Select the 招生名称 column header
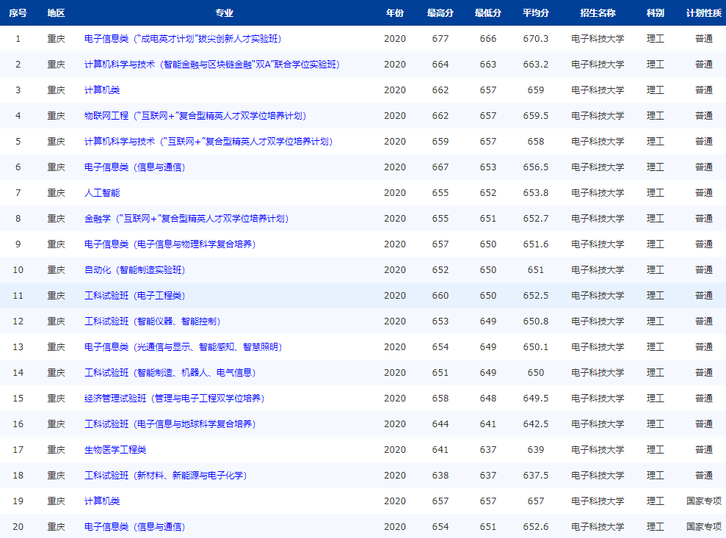726x538 pixels. coord(599,12)
